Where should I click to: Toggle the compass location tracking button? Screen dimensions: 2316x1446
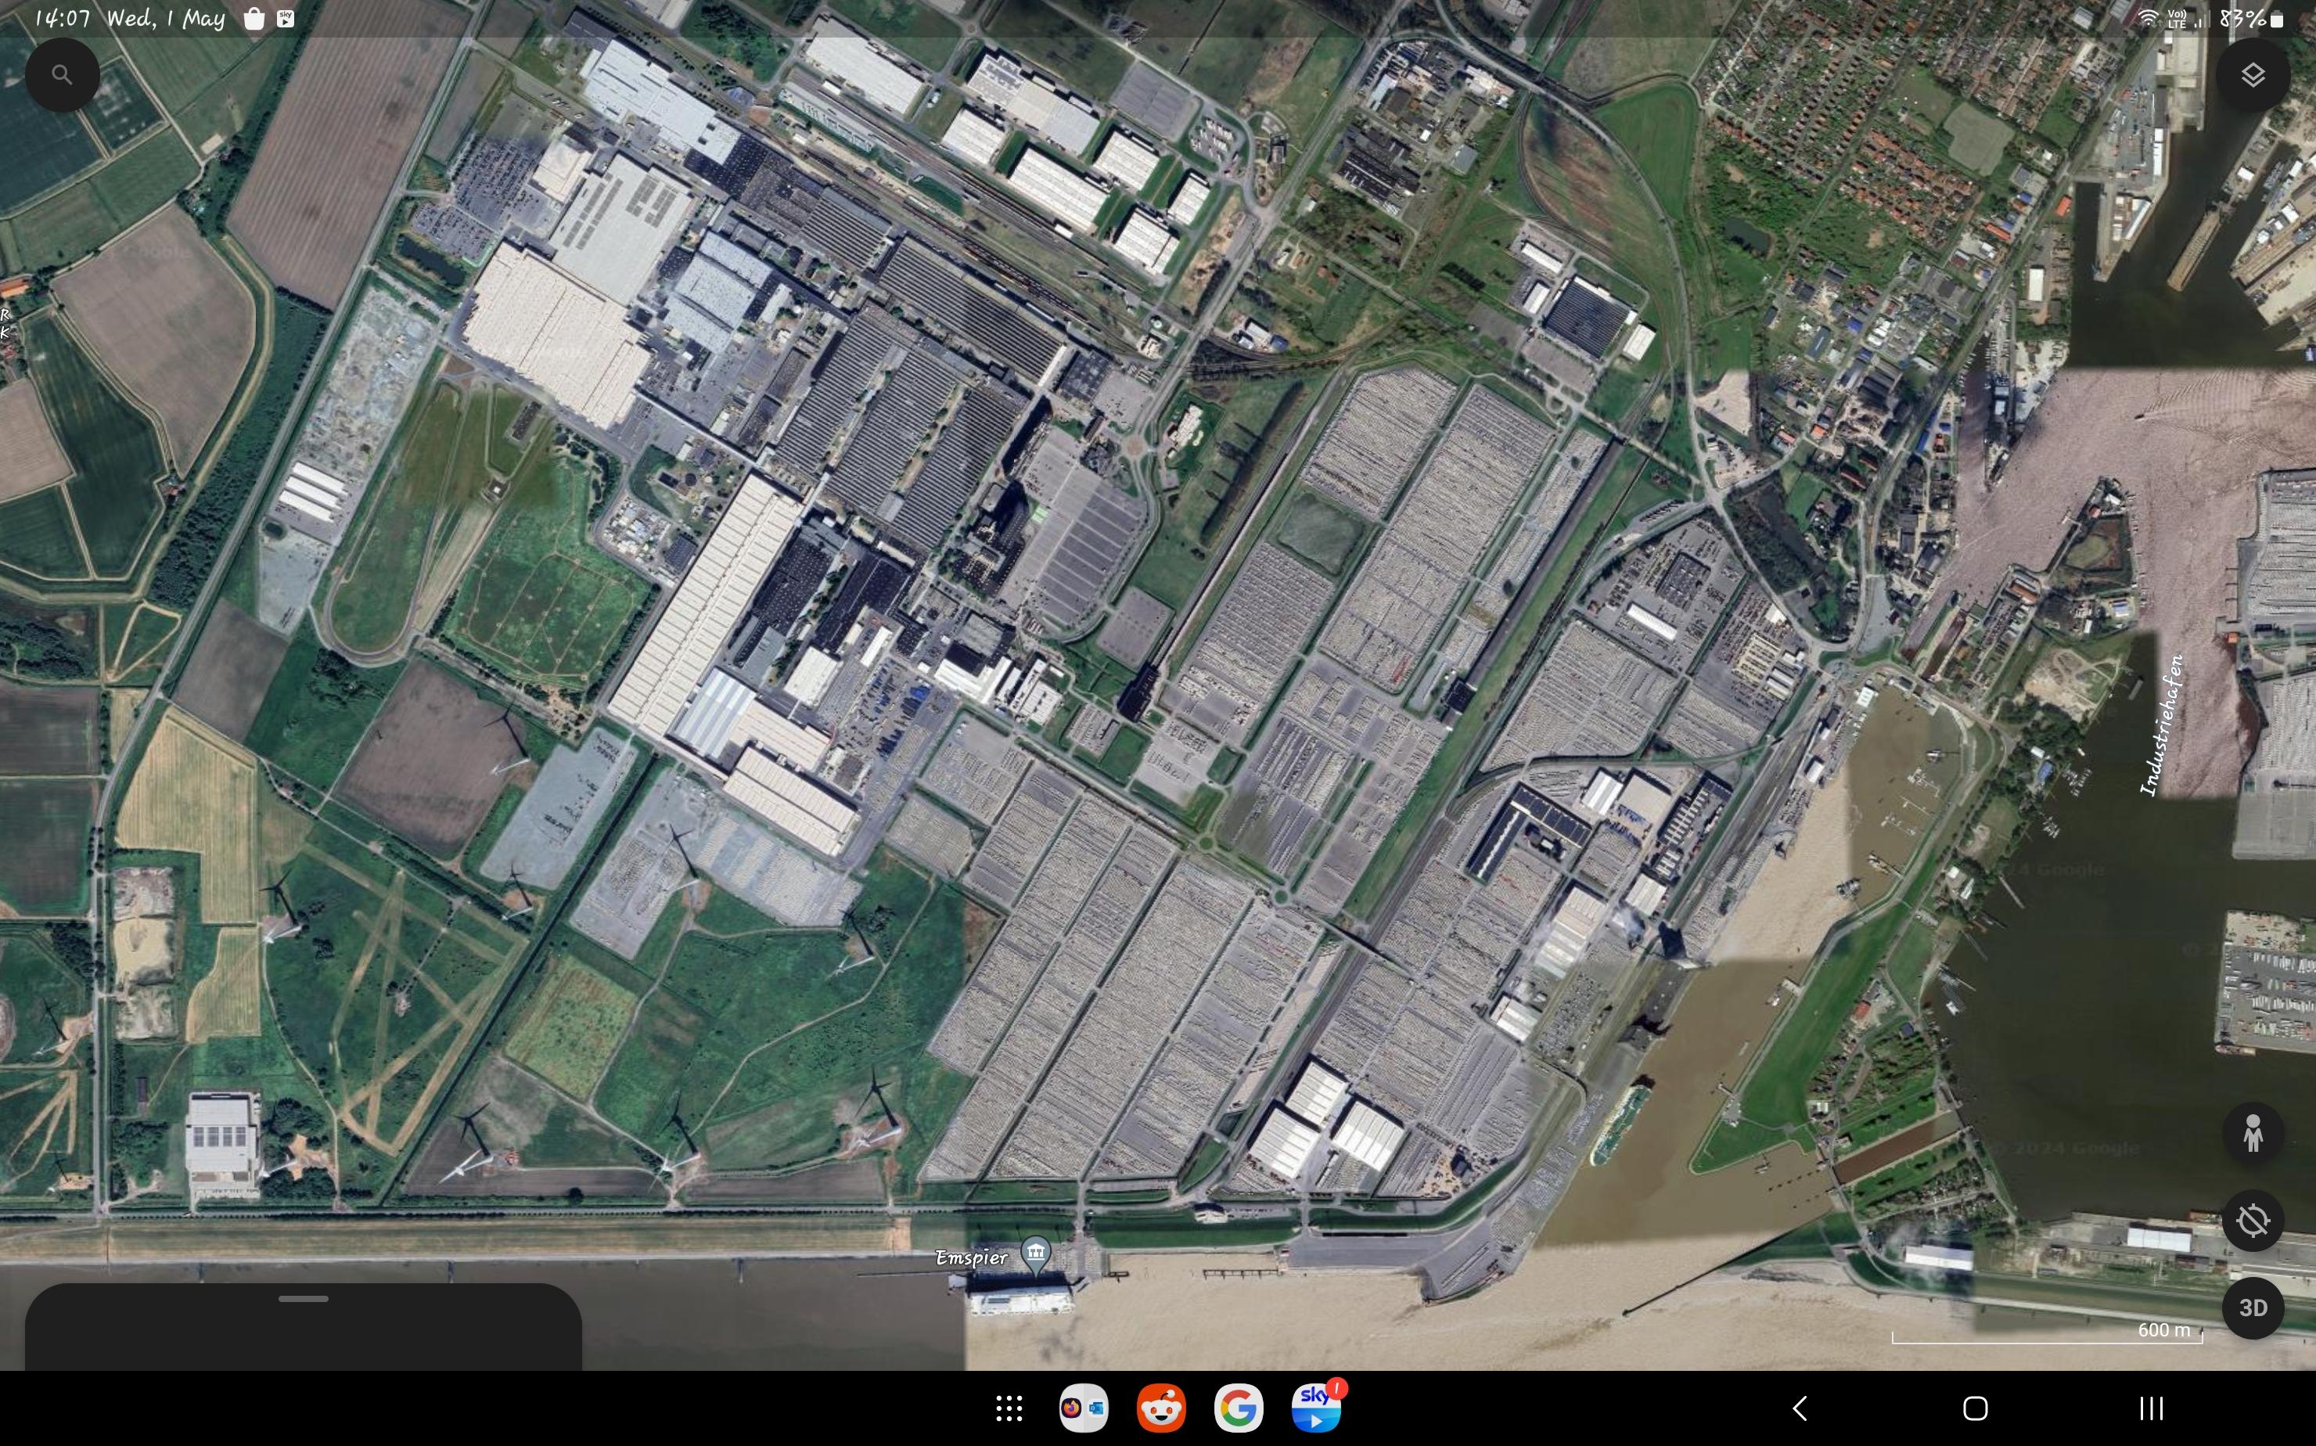[2252, 1221]
